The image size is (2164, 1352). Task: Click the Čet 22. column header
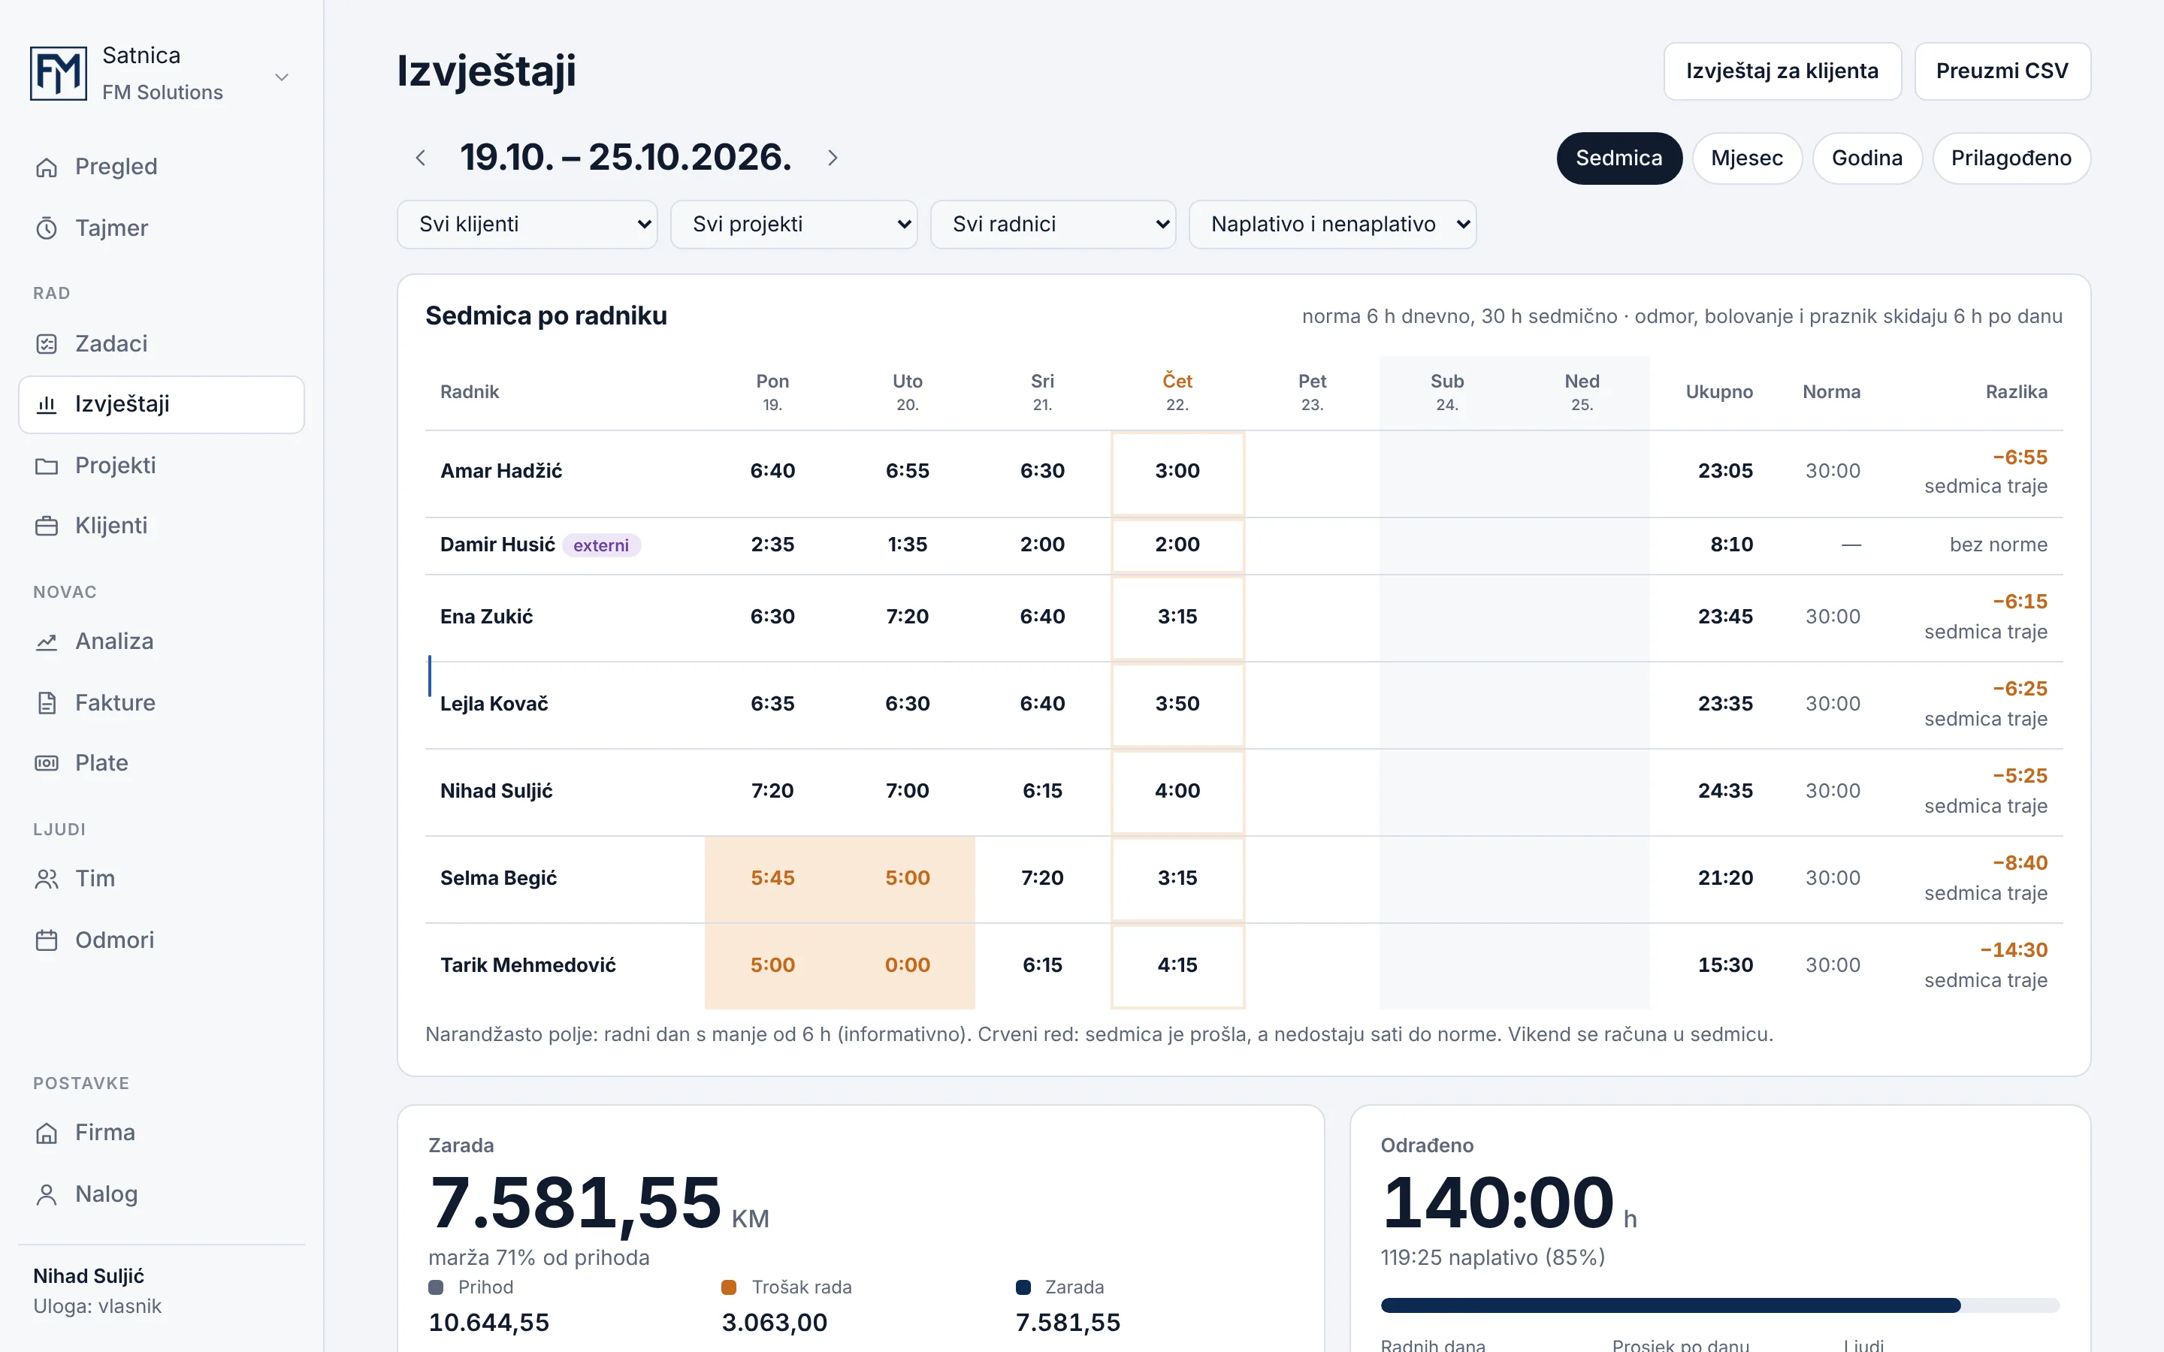point(1177,393)
